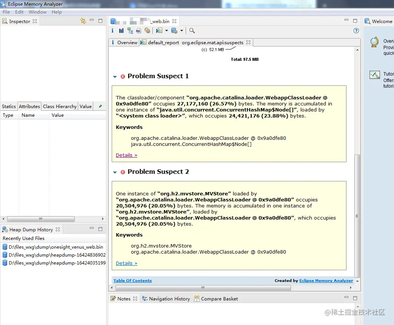The image size is (394, 325).
Task: Switch to the Attributes tab
Action: point(29,106)
